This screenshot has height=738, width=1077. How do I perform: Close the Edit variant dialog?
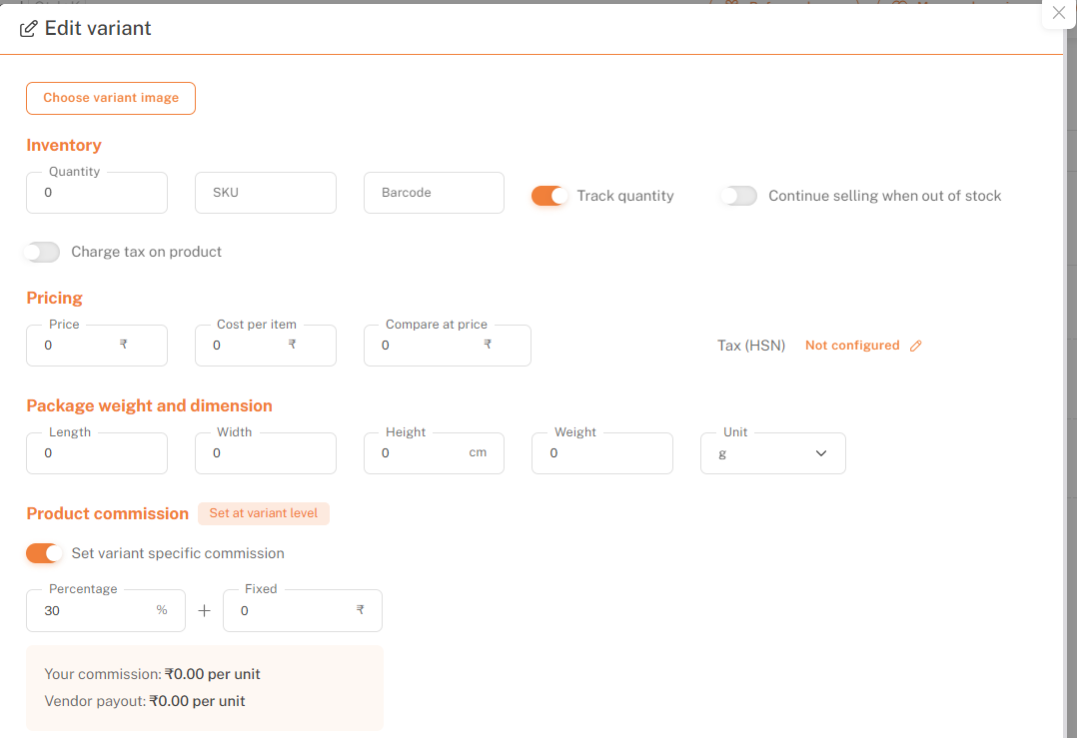click(1058, 13)
